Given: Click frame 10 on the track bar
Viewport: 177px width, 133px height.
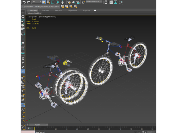Looking at the screenshot, I should [x=56, y=129].
